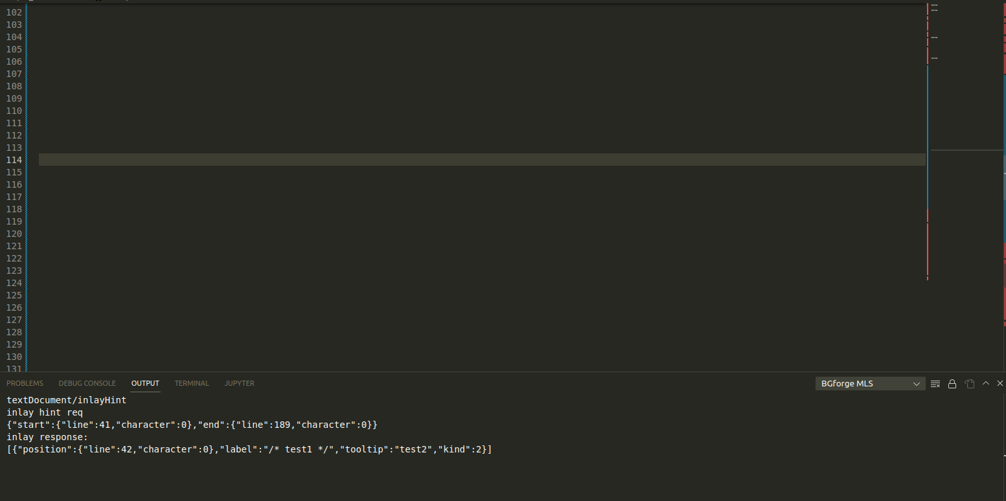Image resolution: width=1006 pixels, height=501 pixels.
Task: Toggle lock scrolling in the Output panel
Action: point(952,383)
